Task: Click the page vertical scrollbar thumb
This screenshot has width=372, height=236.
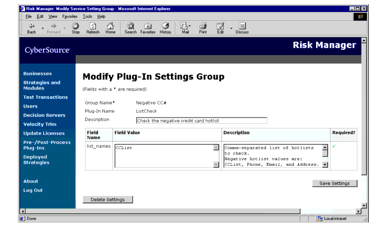Action: pyautogui.click(x=364, y=109)
